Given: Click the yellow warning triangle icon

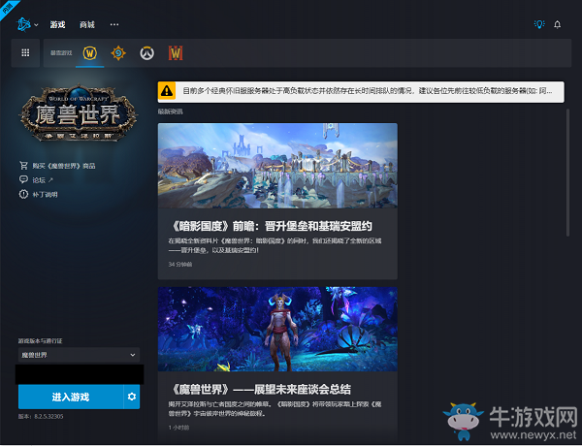Looking at the screenshot, I should pyautogui.click(x=167, y=91).
